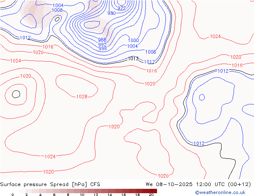This screenshot has width=254, height=196.
Task: Click the 980 isobar label
Action: point(111,13)
